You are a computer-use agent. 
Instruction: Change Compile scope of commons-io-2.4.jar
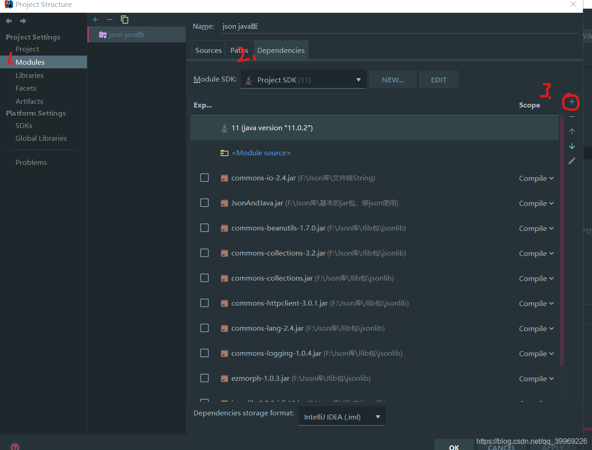pos(536,178)
